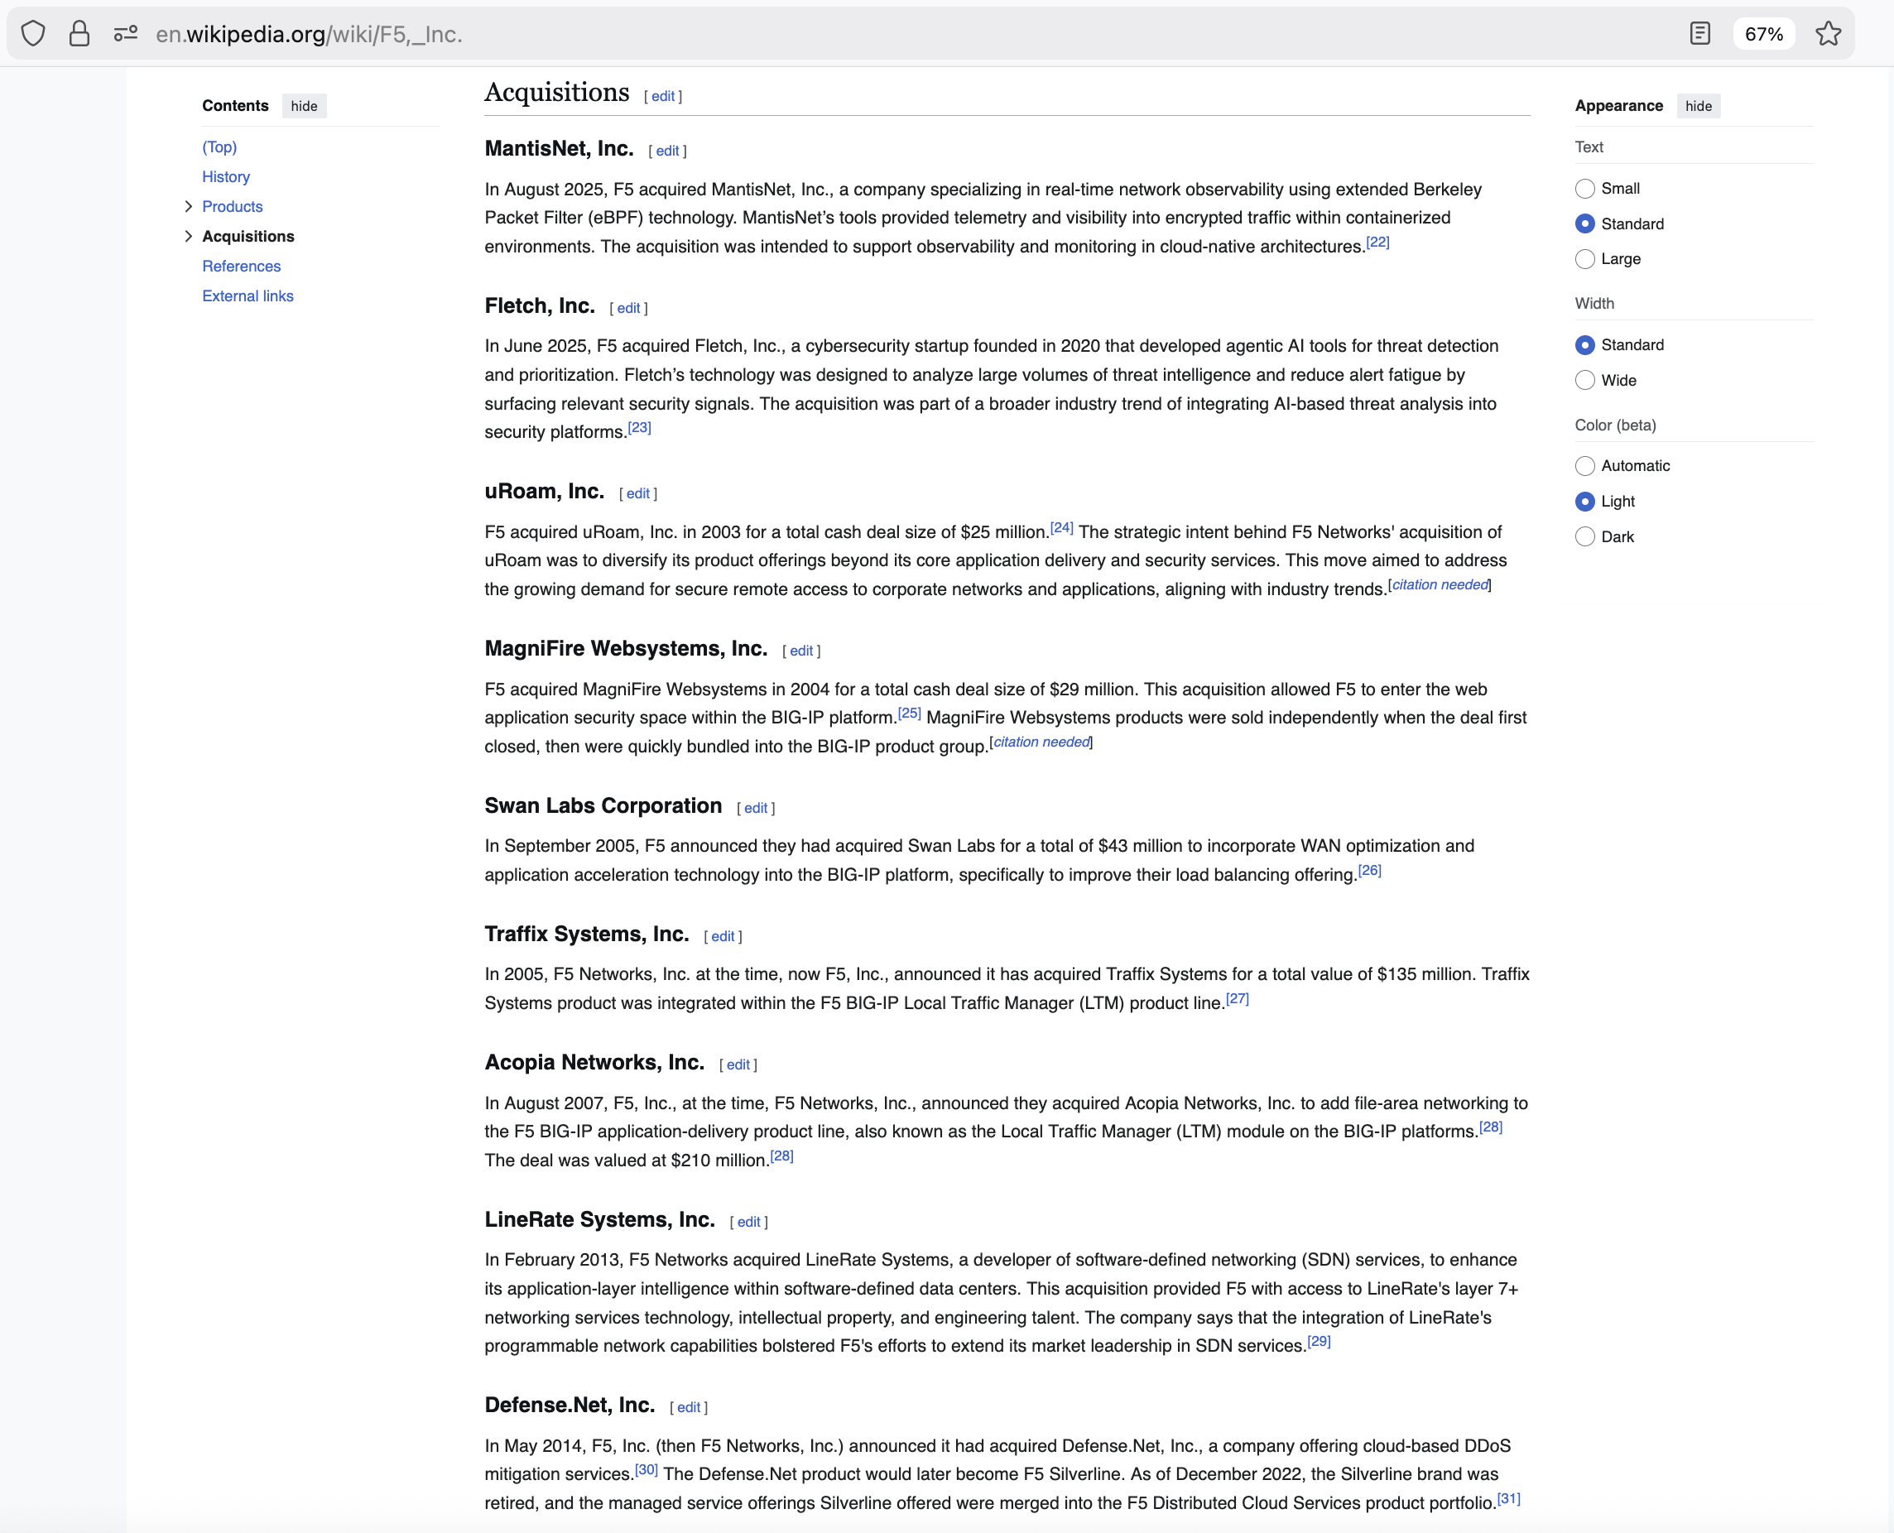Image resolution: width=1894 pixels, height=1533 pixels.
Task: Expand the Acquisitions contents chevron
Action: [x=188, y=236]
